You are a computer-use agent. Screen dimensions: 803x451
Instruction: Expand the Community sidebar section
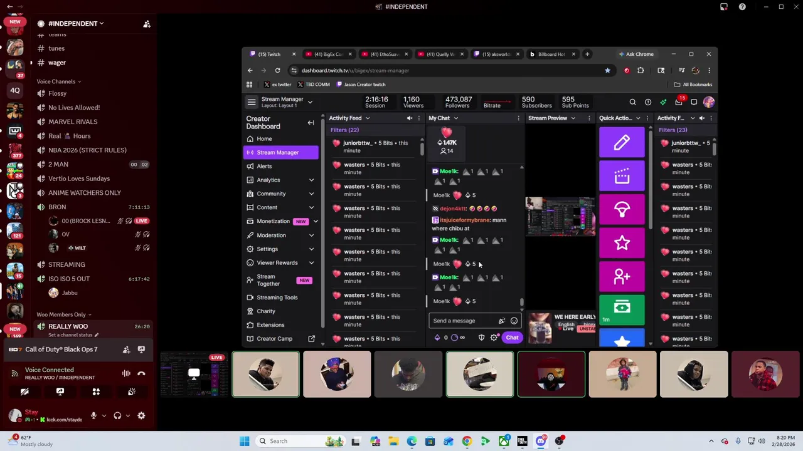[311, 194]
